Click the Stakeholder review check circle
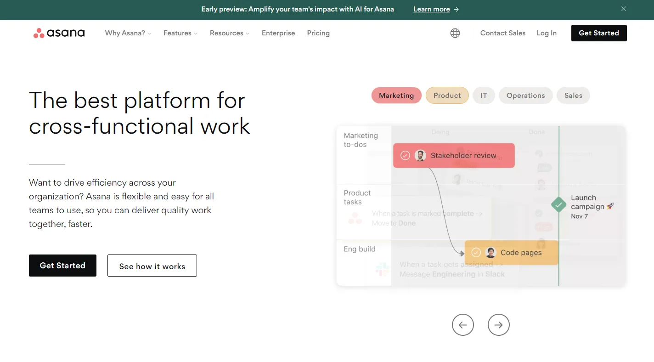 click(405, 155)
